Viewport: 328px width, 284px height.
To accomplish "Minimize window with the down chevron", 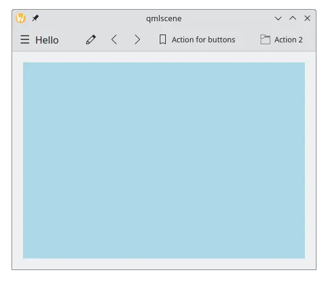I will pos(278,18).
